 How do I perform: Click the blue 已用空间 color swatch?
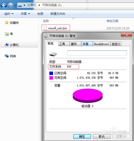(x=51, y=73)
